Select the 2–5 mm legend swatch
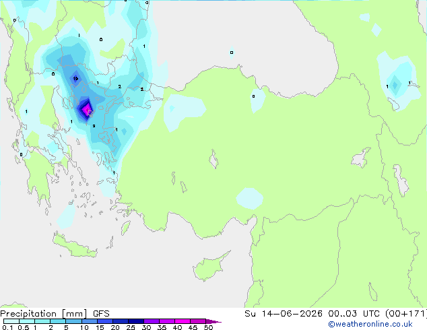 pos(58,321)
